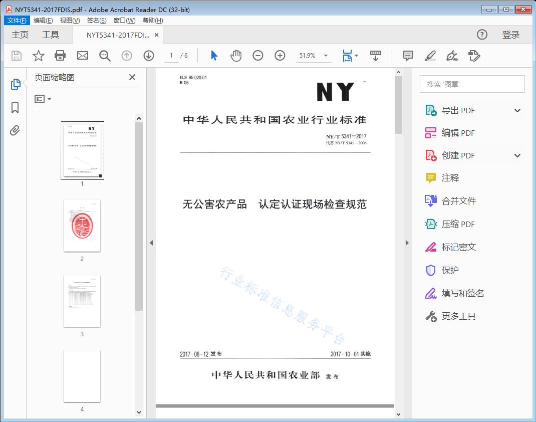
Task: Email the PDF via the envelope icon
Action: point(82,56)
